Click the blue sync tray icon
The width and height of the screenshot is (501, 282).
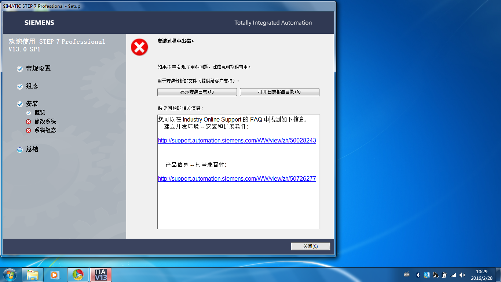[427, 275]
